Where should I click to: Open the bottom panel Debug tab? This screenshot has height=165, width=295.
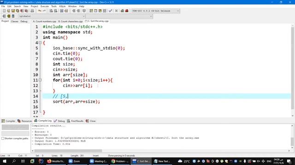click(59, 121)
